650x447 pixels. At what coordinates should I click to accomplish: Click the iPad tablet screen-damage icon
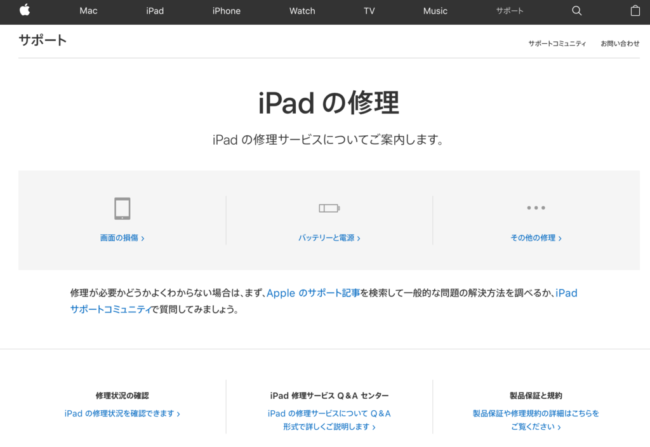(123, 208)
